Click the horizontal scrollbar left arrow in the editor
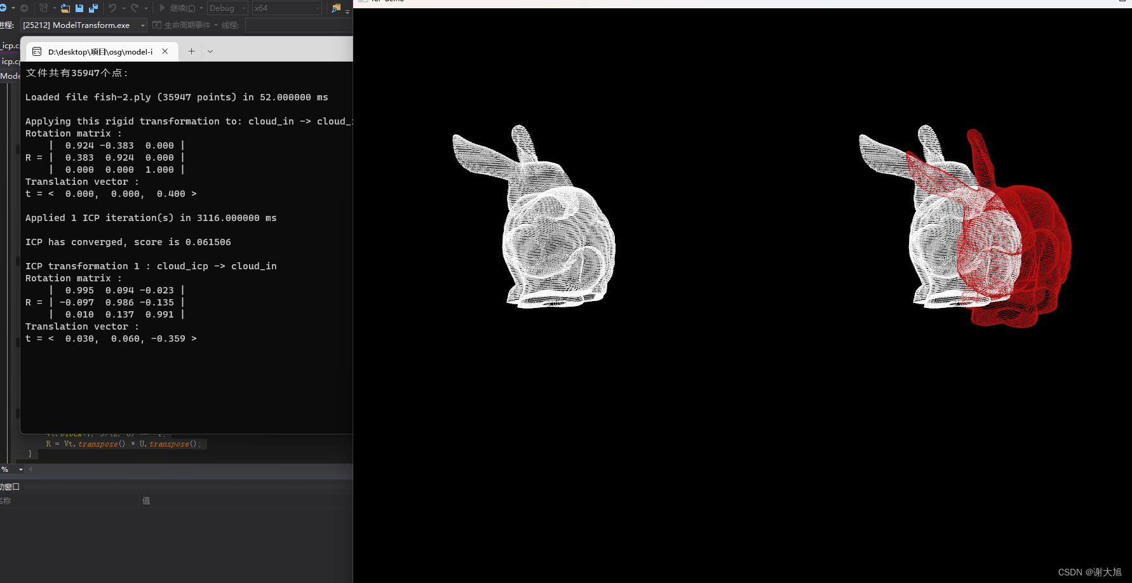The image size is (1132, 583). click(30, 469)
